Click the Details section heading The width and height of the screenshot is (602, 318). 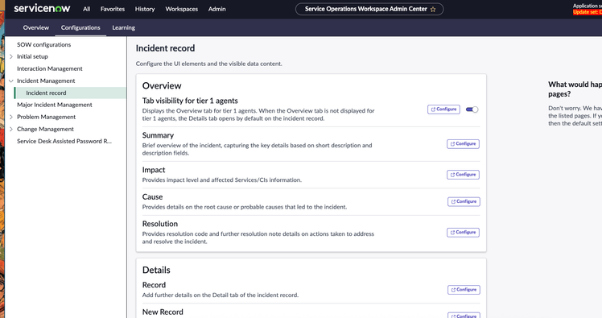pyautogui.click(x=156, y=270)
